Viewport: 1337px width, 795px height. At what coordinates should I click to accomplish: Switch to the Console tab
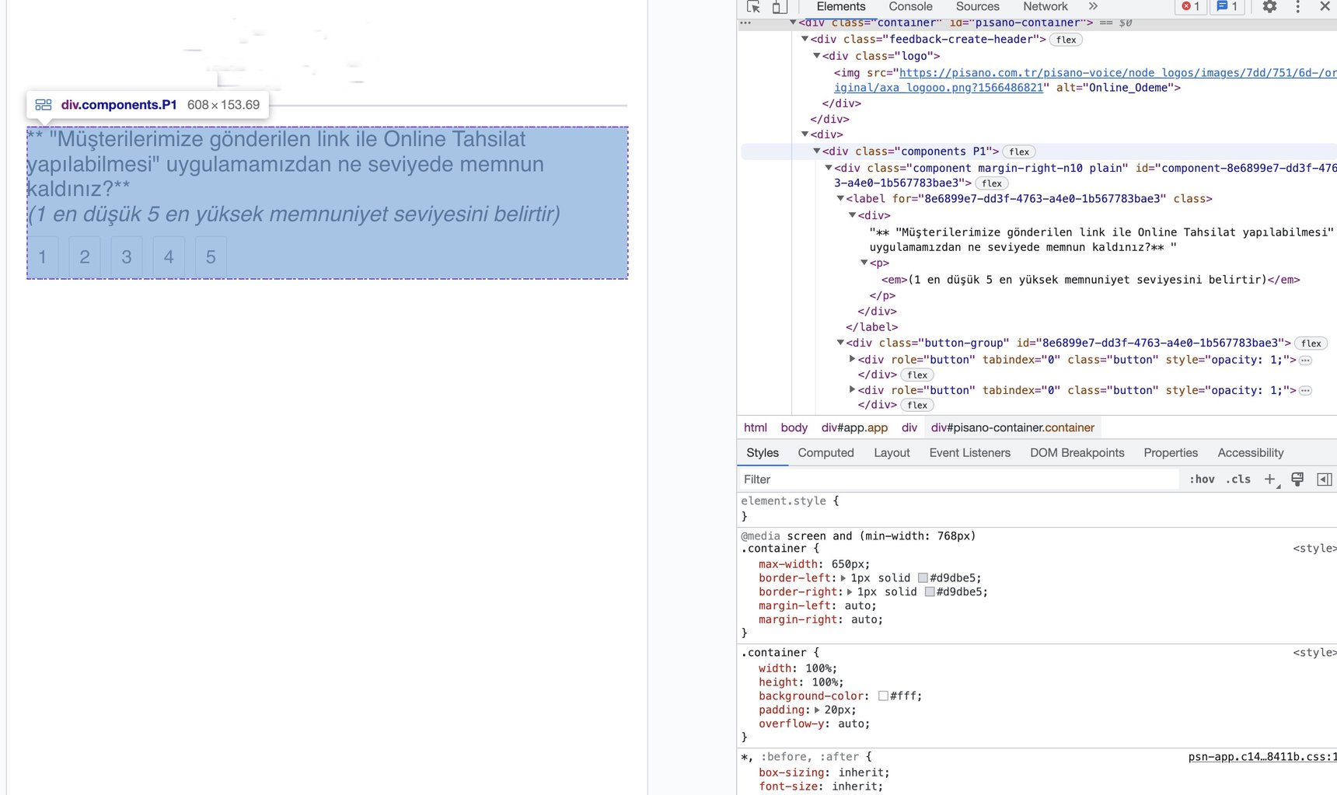(x=910, y=6)
